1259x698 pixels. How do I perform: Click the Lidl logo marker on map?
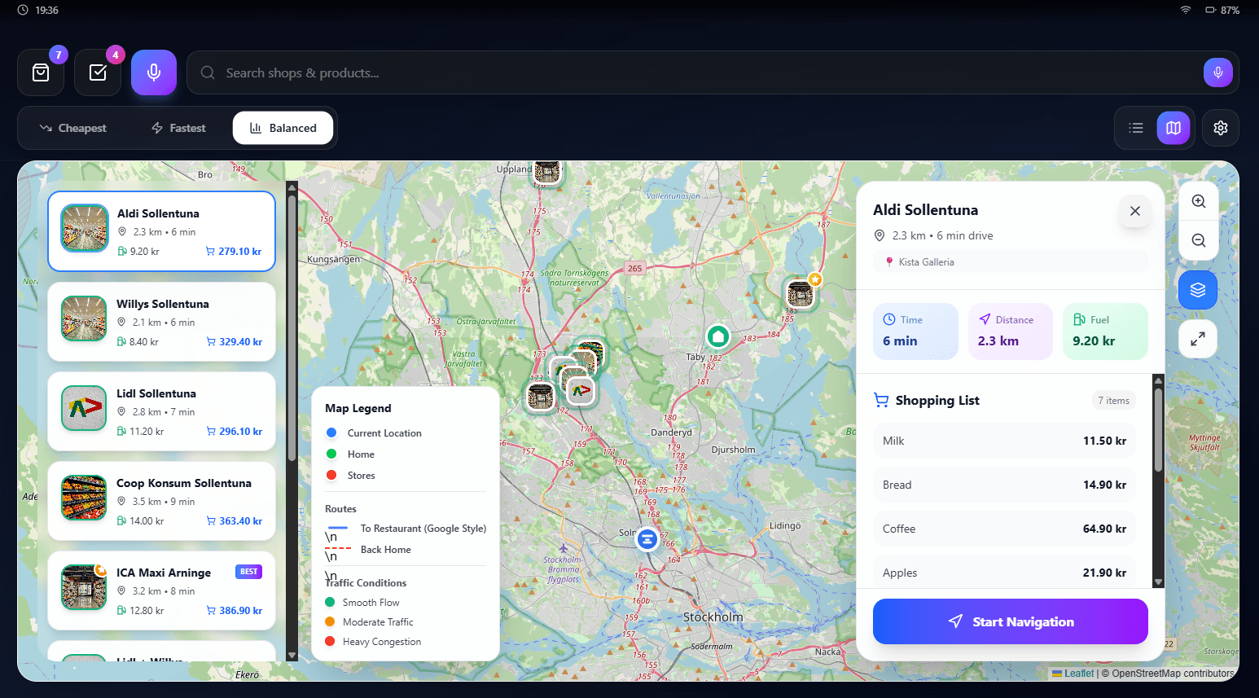580,391
